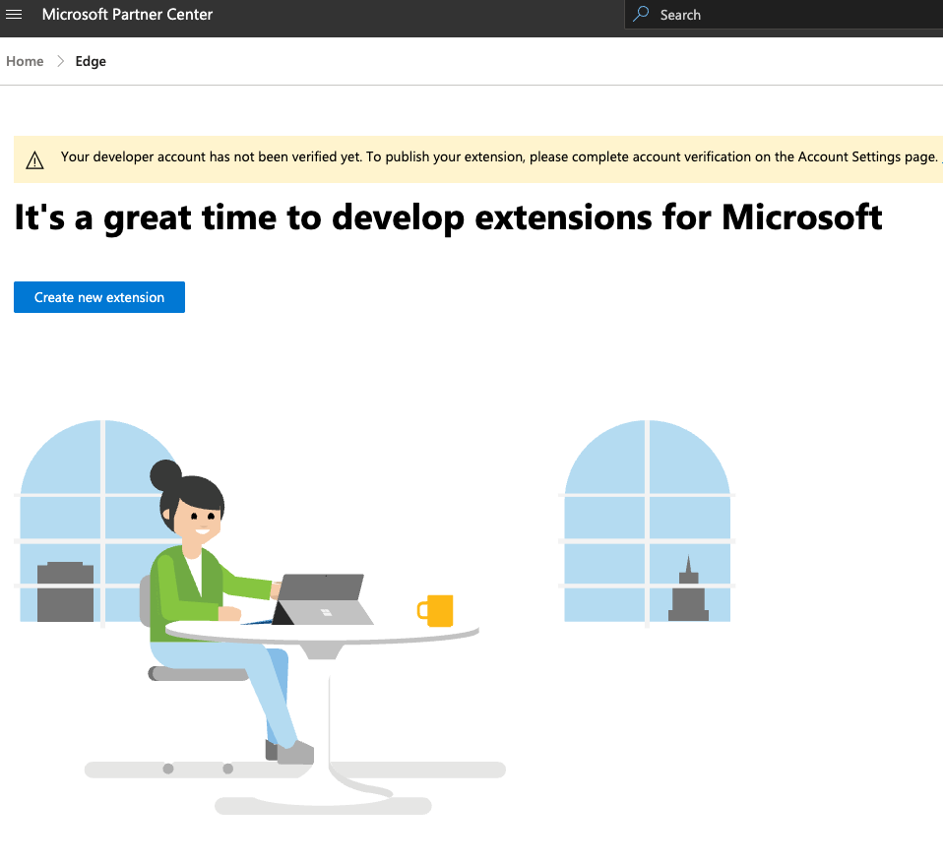Select the Edge breadcrumb item
The width and height of the screenshot is (943, 863).
click(91, 61)
